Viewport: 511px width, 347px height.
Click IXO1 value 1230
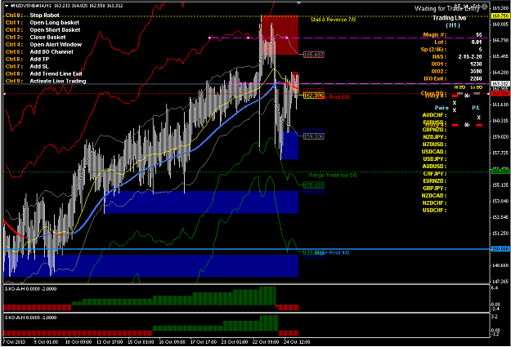(x=476, y=65)
